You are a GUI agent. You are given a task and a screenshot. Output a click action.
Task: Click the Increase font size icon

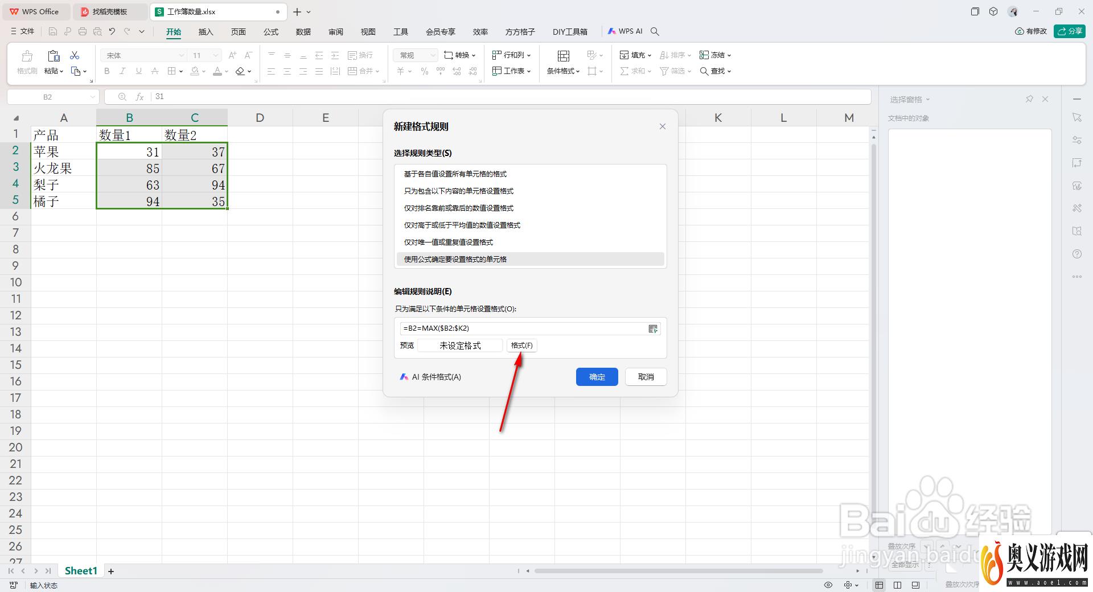232,55
